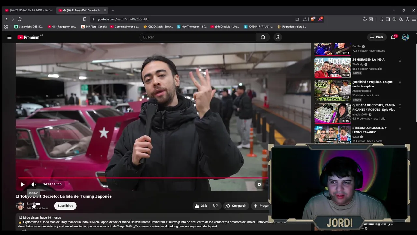Open kainihon channel avatar
Viewport: 417px width, 235px height.
tap(20, 206)
